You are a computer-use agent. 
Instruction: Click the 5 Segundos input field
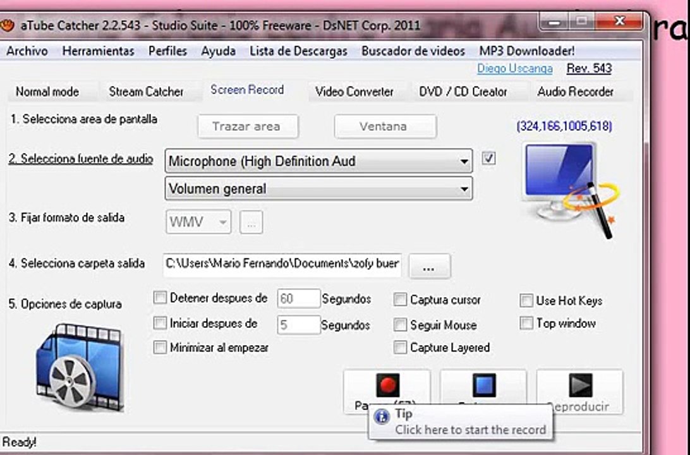(299, 325)
